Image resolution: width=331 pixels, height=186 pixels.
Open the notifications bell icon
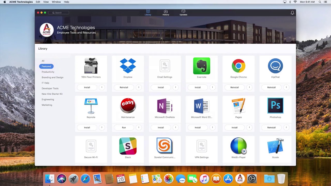pos(292,13)
